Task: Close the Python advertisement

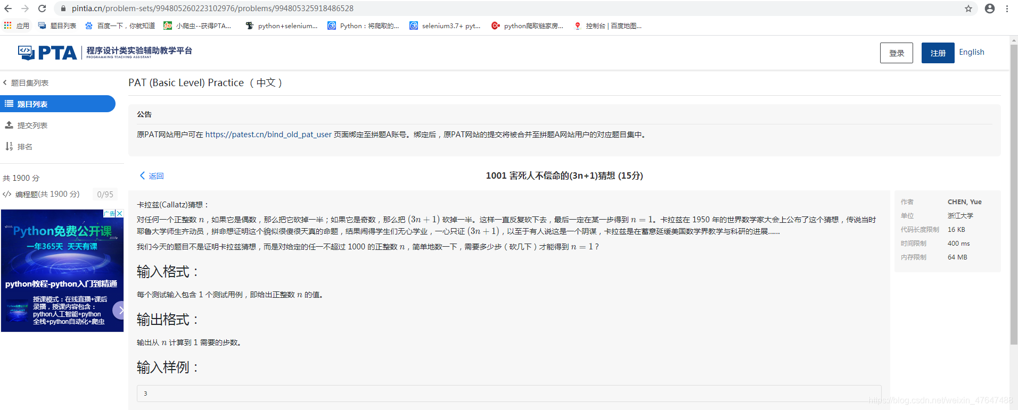Action: (x=120, y=213)
